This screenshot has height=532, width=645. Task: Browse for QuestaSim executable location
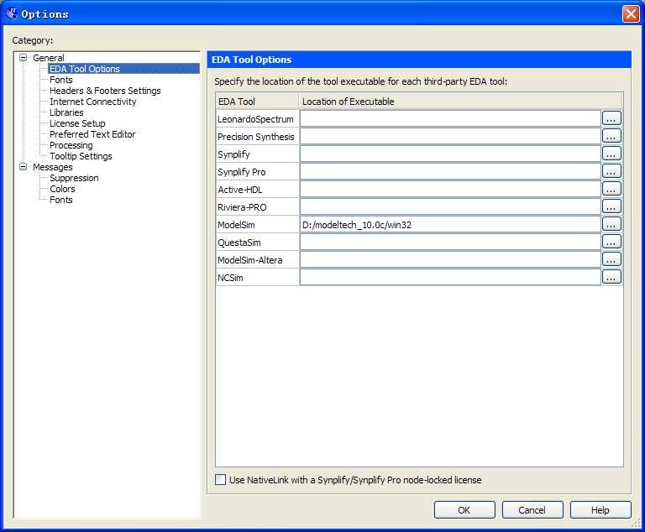point(611,243)
